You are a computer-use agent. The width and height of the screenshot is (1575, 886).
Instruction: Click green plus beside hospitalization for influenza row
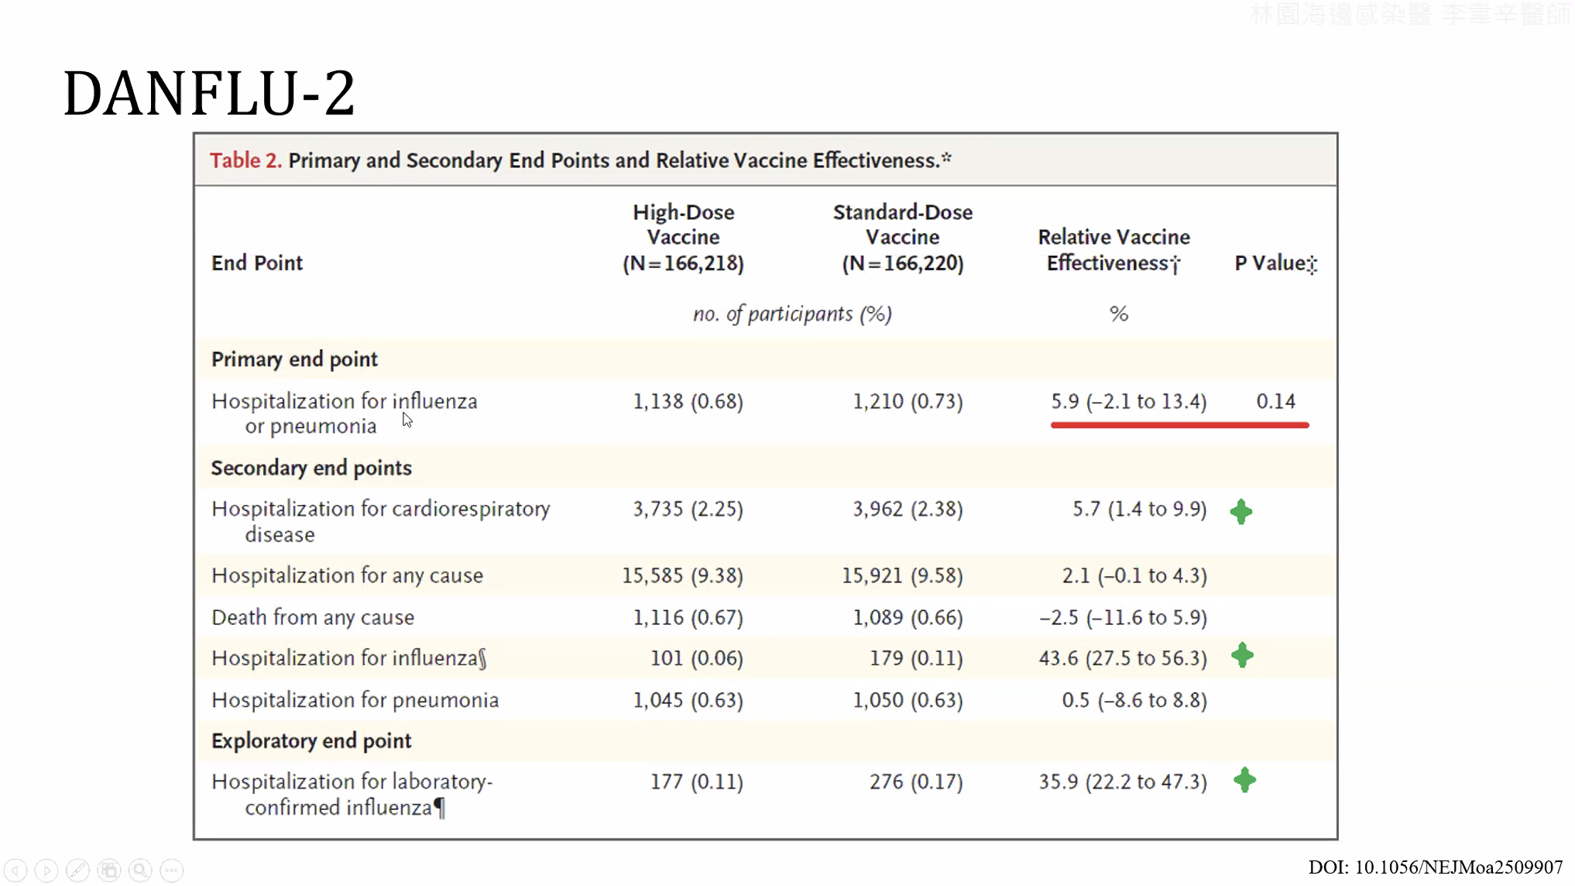coord(1243,655)
